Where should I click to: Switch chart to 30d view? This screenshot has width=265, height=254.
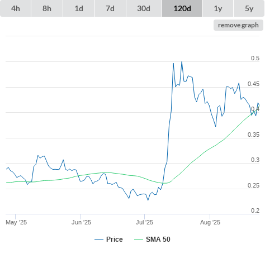click(144, 8)
